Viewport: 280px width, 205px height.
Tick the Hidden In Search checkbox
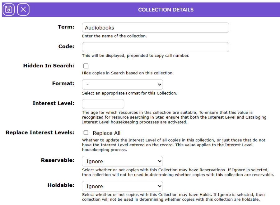[86, 66]
